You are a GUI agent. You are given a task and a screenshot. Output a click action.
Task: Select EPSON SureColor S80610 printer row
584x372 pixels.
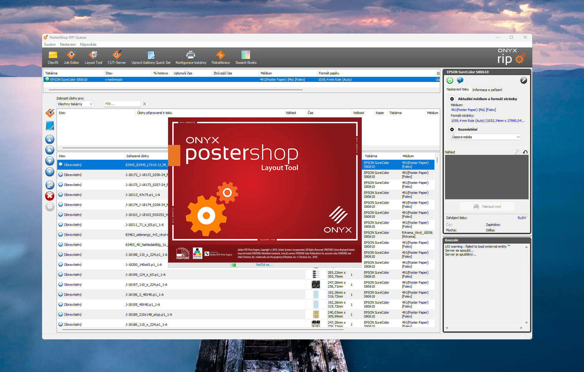[x=241, y=80]
